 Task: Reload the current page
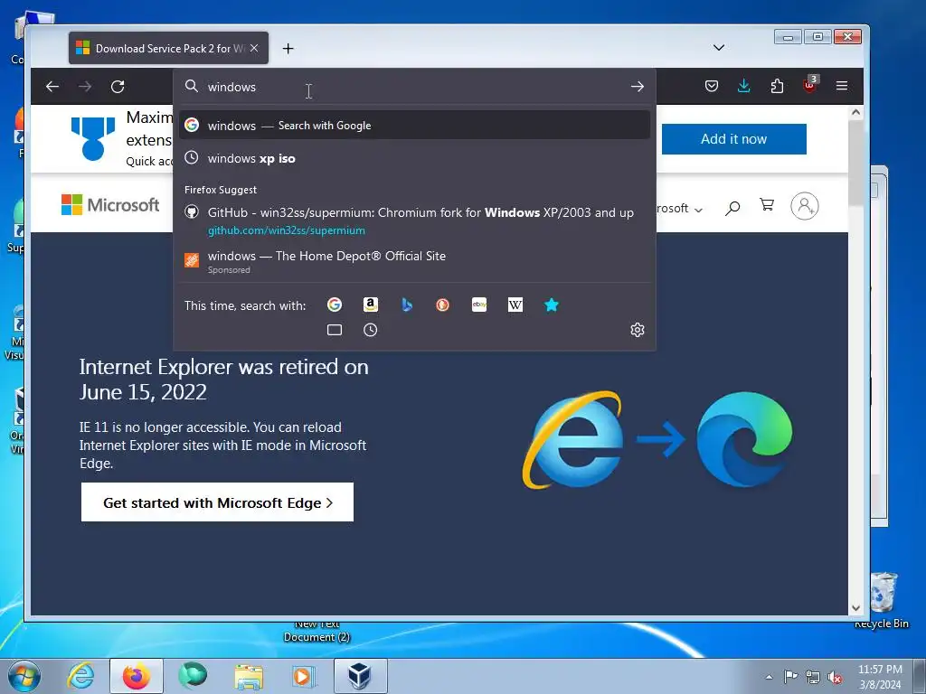pos(118,87)
